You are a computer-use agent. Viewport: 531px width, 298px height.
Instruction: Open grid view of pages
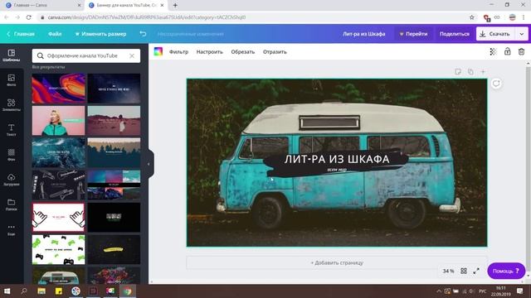pyautogui.click(x=464, y=271)
